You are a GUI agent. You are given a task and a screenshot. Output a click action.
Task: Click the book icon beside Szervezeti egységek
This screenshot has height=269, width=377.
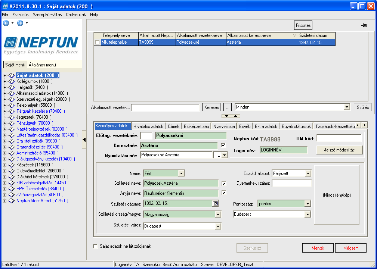12,99
